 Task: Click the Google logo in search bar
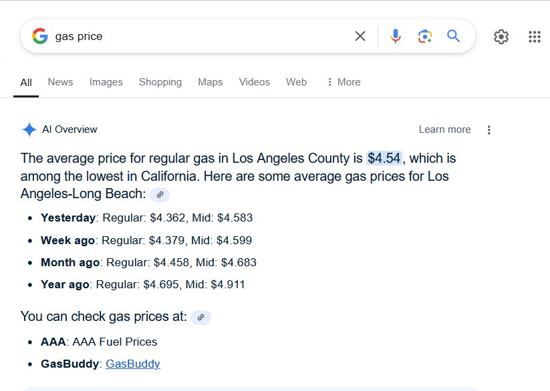[39, 36]
